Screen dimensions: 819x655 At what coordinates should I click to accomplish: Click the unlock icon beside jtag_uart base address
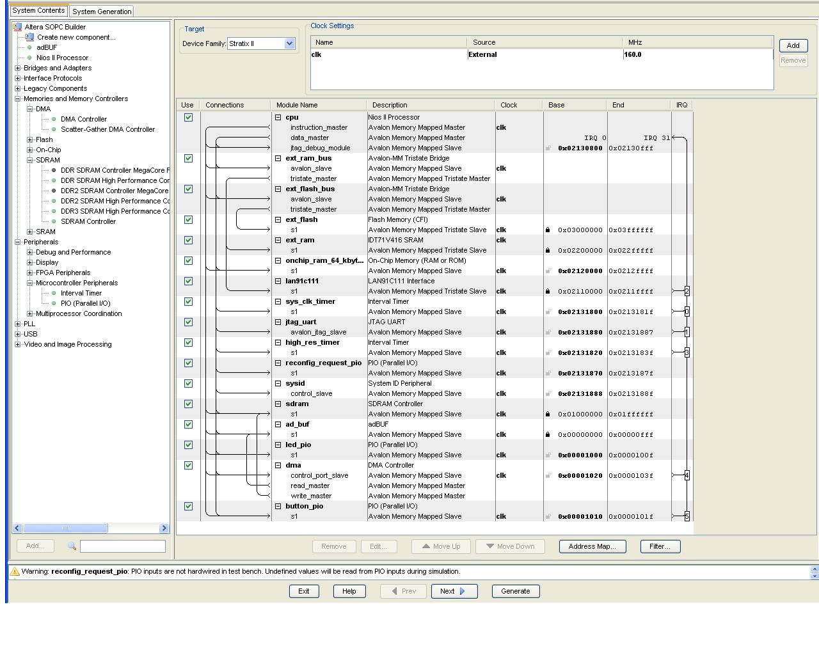coord(548,332)
